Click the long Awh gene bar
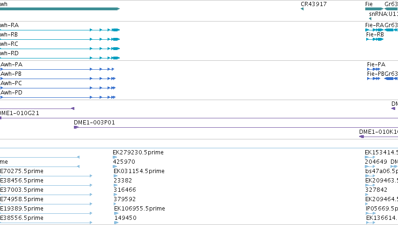 (60, 9)
